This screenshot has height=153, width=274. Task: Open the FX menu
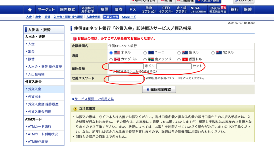[x=133, y=10]
